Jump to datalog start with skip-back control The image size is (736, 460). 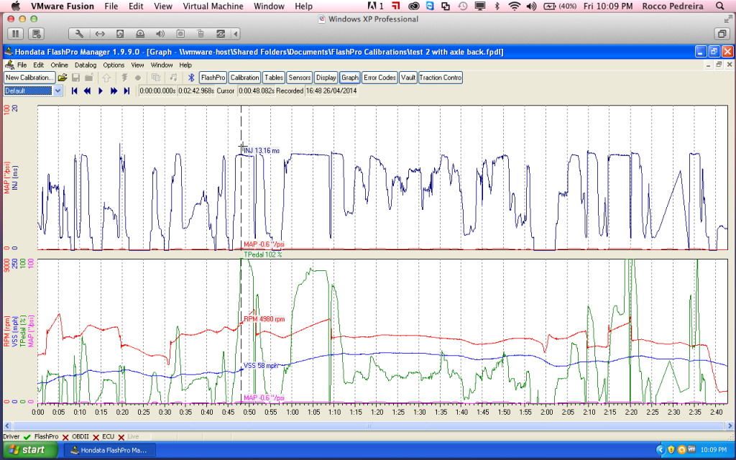tap(74, 91)
